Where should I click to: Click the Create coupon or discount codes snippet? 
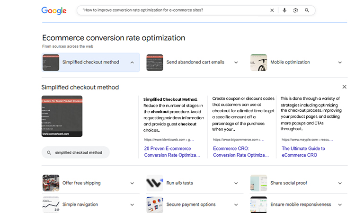243,114
